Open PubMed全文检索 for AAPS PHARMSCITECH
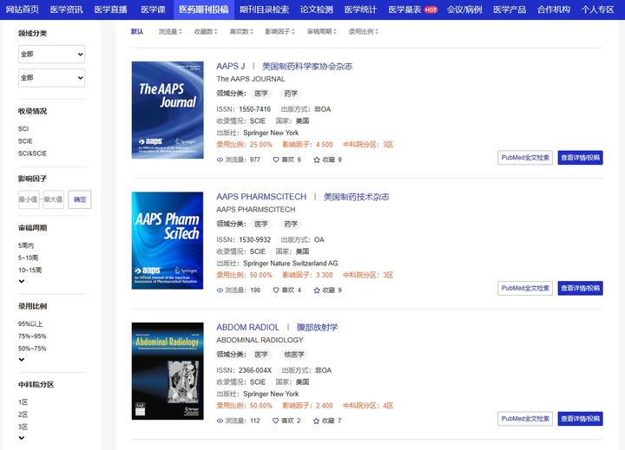Screen dimensions: 625x450 pos(525,289)
